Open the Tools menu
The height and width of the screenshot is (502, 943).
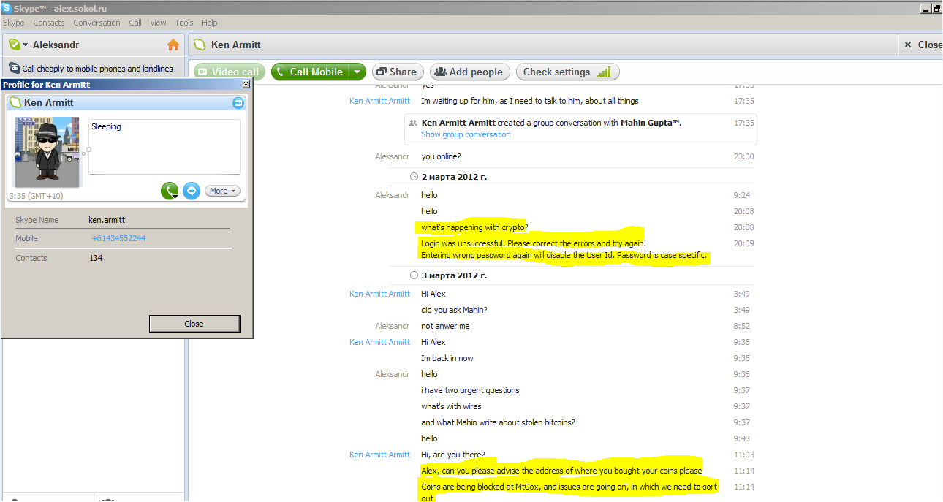[184, 23]
